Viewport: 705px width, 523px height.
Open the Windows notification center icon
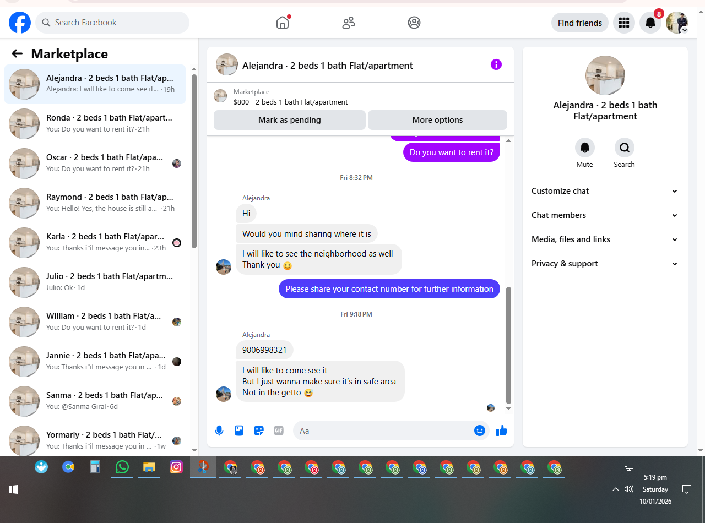point(687,489)
